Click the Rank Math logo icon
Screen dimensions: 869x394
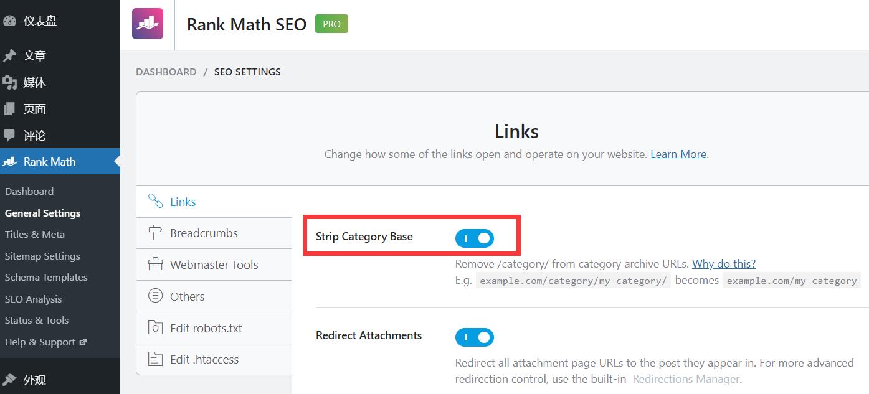click(148, 24)
